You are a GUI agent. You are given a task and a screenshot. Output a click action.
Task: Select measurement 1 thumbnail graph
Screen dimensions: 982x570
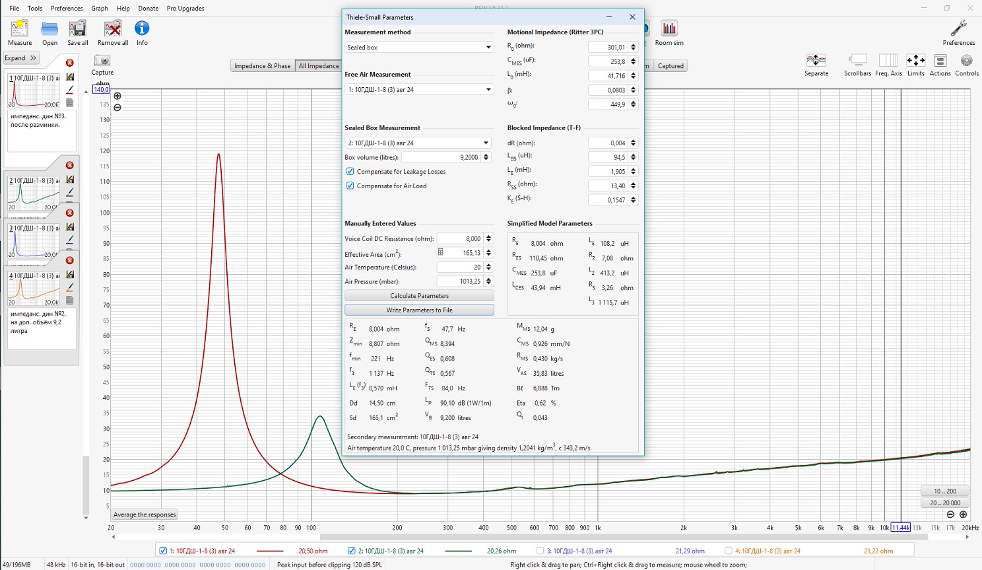click(x=34, y=91)
